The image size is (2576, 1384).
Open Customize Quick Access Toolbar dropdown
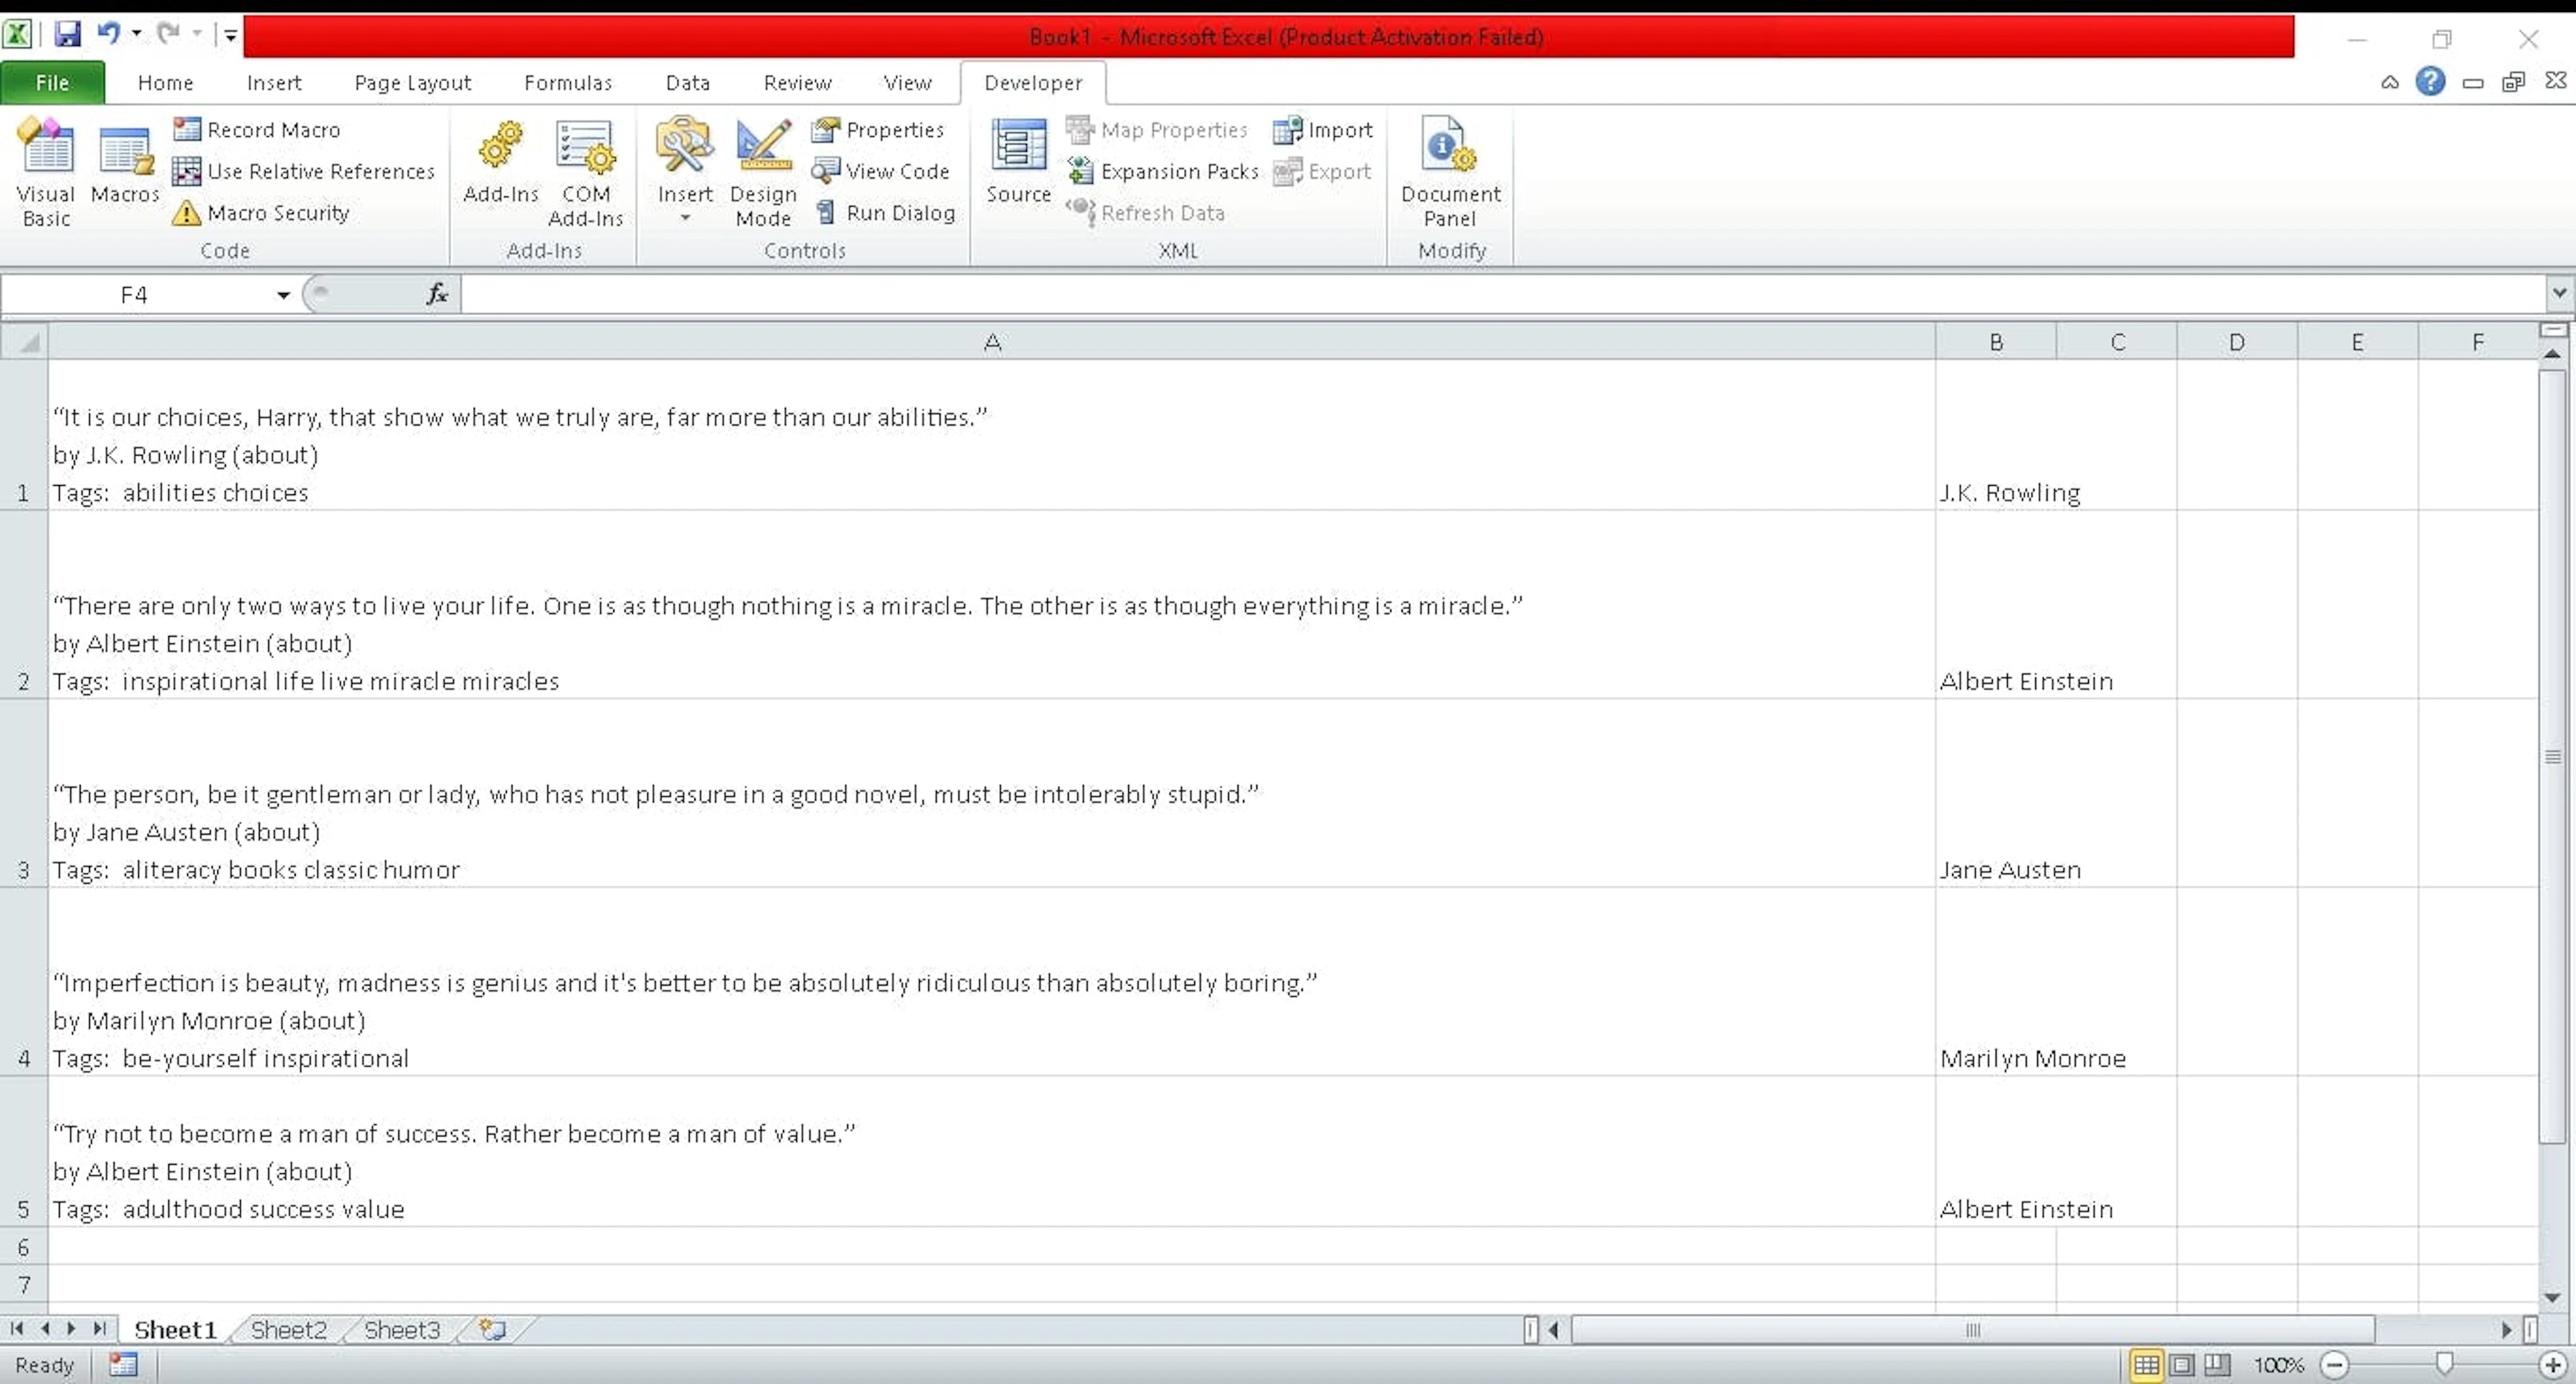point(230,36)
